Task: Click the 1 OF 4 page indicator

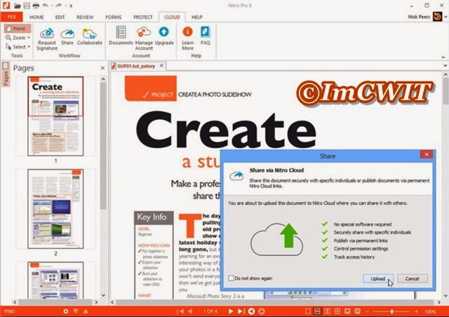Action: click(x=210, y=311)
